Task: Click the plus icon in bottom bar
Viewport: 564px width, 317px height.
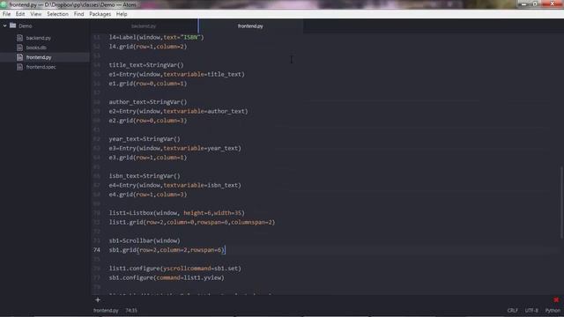Action: tap(98, 299)
